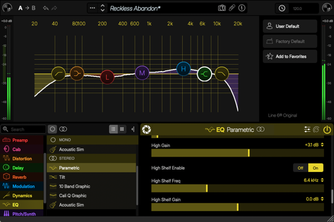Click the Factory Default button
Viewport: 334px width, 222px height.
point(290,41)
